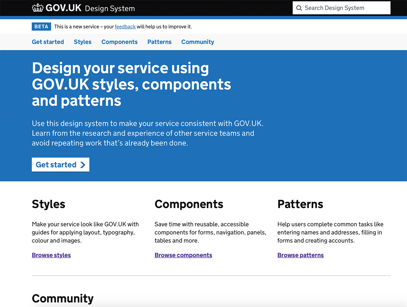Image resolution: width=407 pixels, height=307 pixels.
Task: Follow the Browse styles link
Action: click(51, 255)
